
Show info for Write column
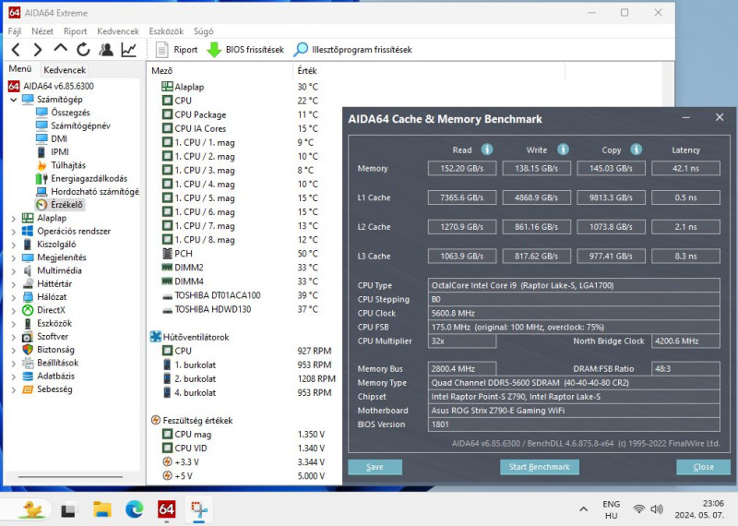(x=563, y=149)
